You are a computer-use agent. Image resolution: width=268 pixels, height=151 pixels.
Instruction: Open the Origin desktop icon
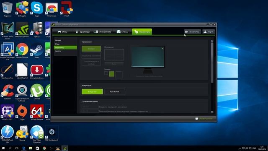[22, 112]
